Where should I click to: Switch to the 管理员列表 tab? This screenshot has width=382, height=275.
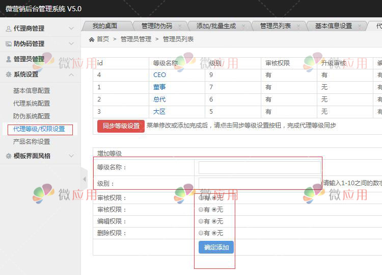click(x=275, y=26)
